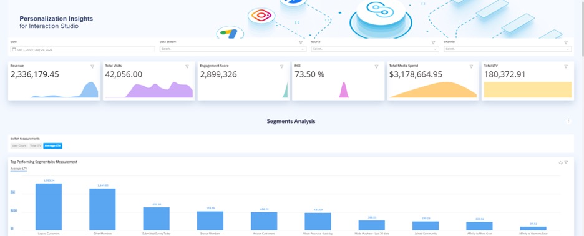The image size is (584, 236).
Task: Click the Affinity to Mens Gear bar
Action: (479, 226)
